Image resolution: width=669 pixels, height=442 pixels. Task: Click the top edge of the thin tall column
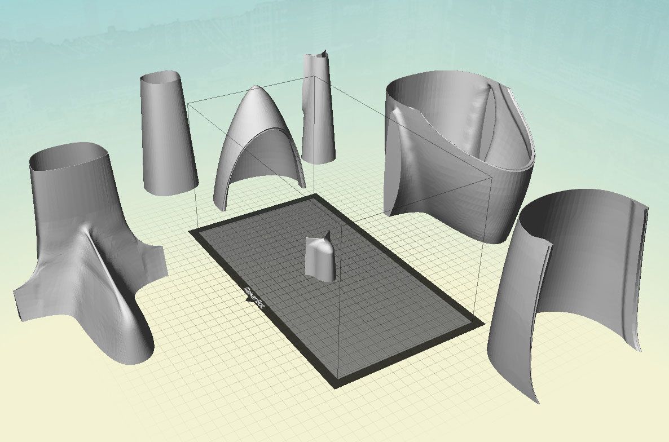pos(316,55)
